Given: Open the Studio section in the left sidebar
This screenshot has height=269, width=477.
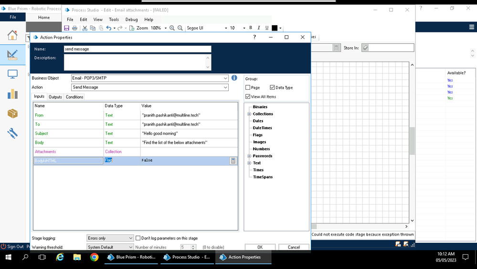Looking at the screenshot, I should click(x=12, y=54).
